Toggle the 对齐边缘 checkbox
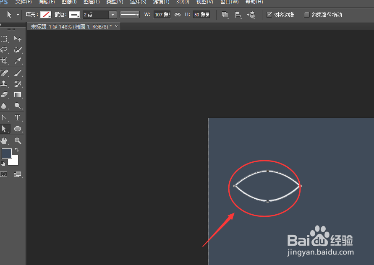This screenshot has width=374, height=265. point(269,15)
